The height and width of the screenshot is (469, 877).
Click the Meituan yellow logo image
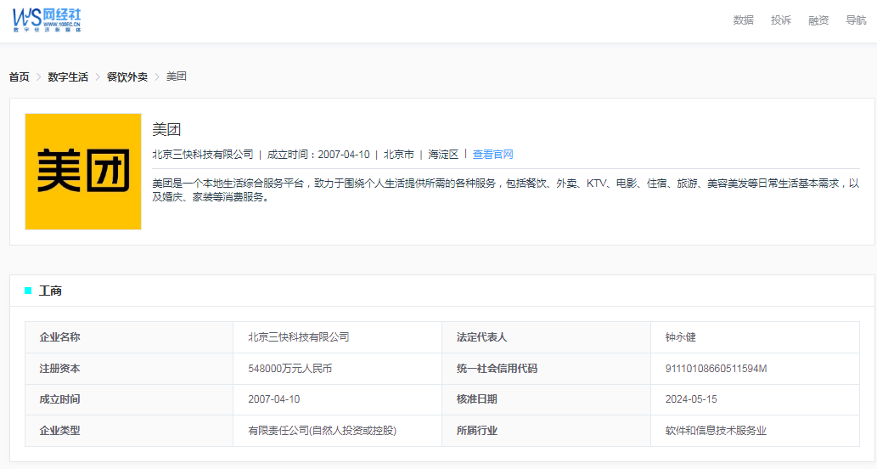83,172
